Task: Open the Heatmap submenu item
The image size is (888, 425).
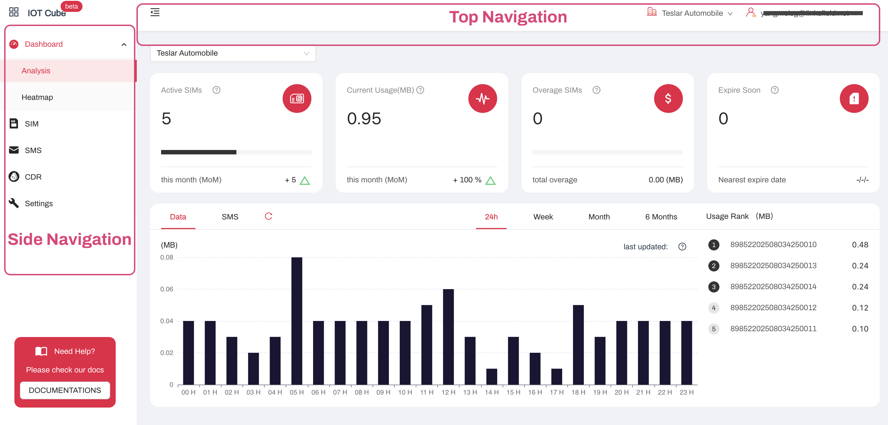Action: tap(68, 97)
